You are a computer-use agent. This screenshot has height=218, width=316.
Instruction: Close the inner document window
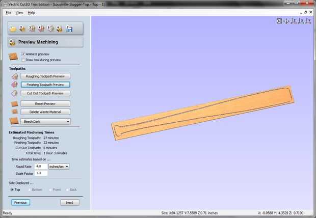coord(311,12)
